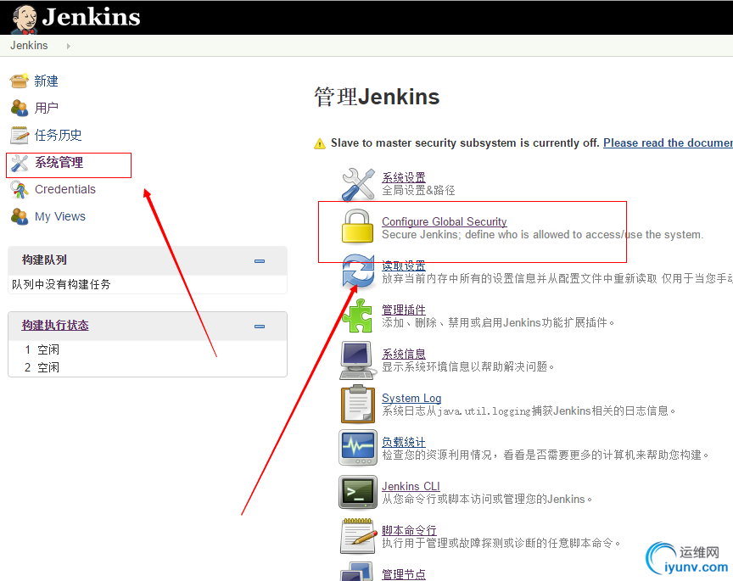Open the Jenkins breadcrumb dropdown arrow
This screenshot has width=733, height=581.
pyautogui.click(x=68, y=46)
